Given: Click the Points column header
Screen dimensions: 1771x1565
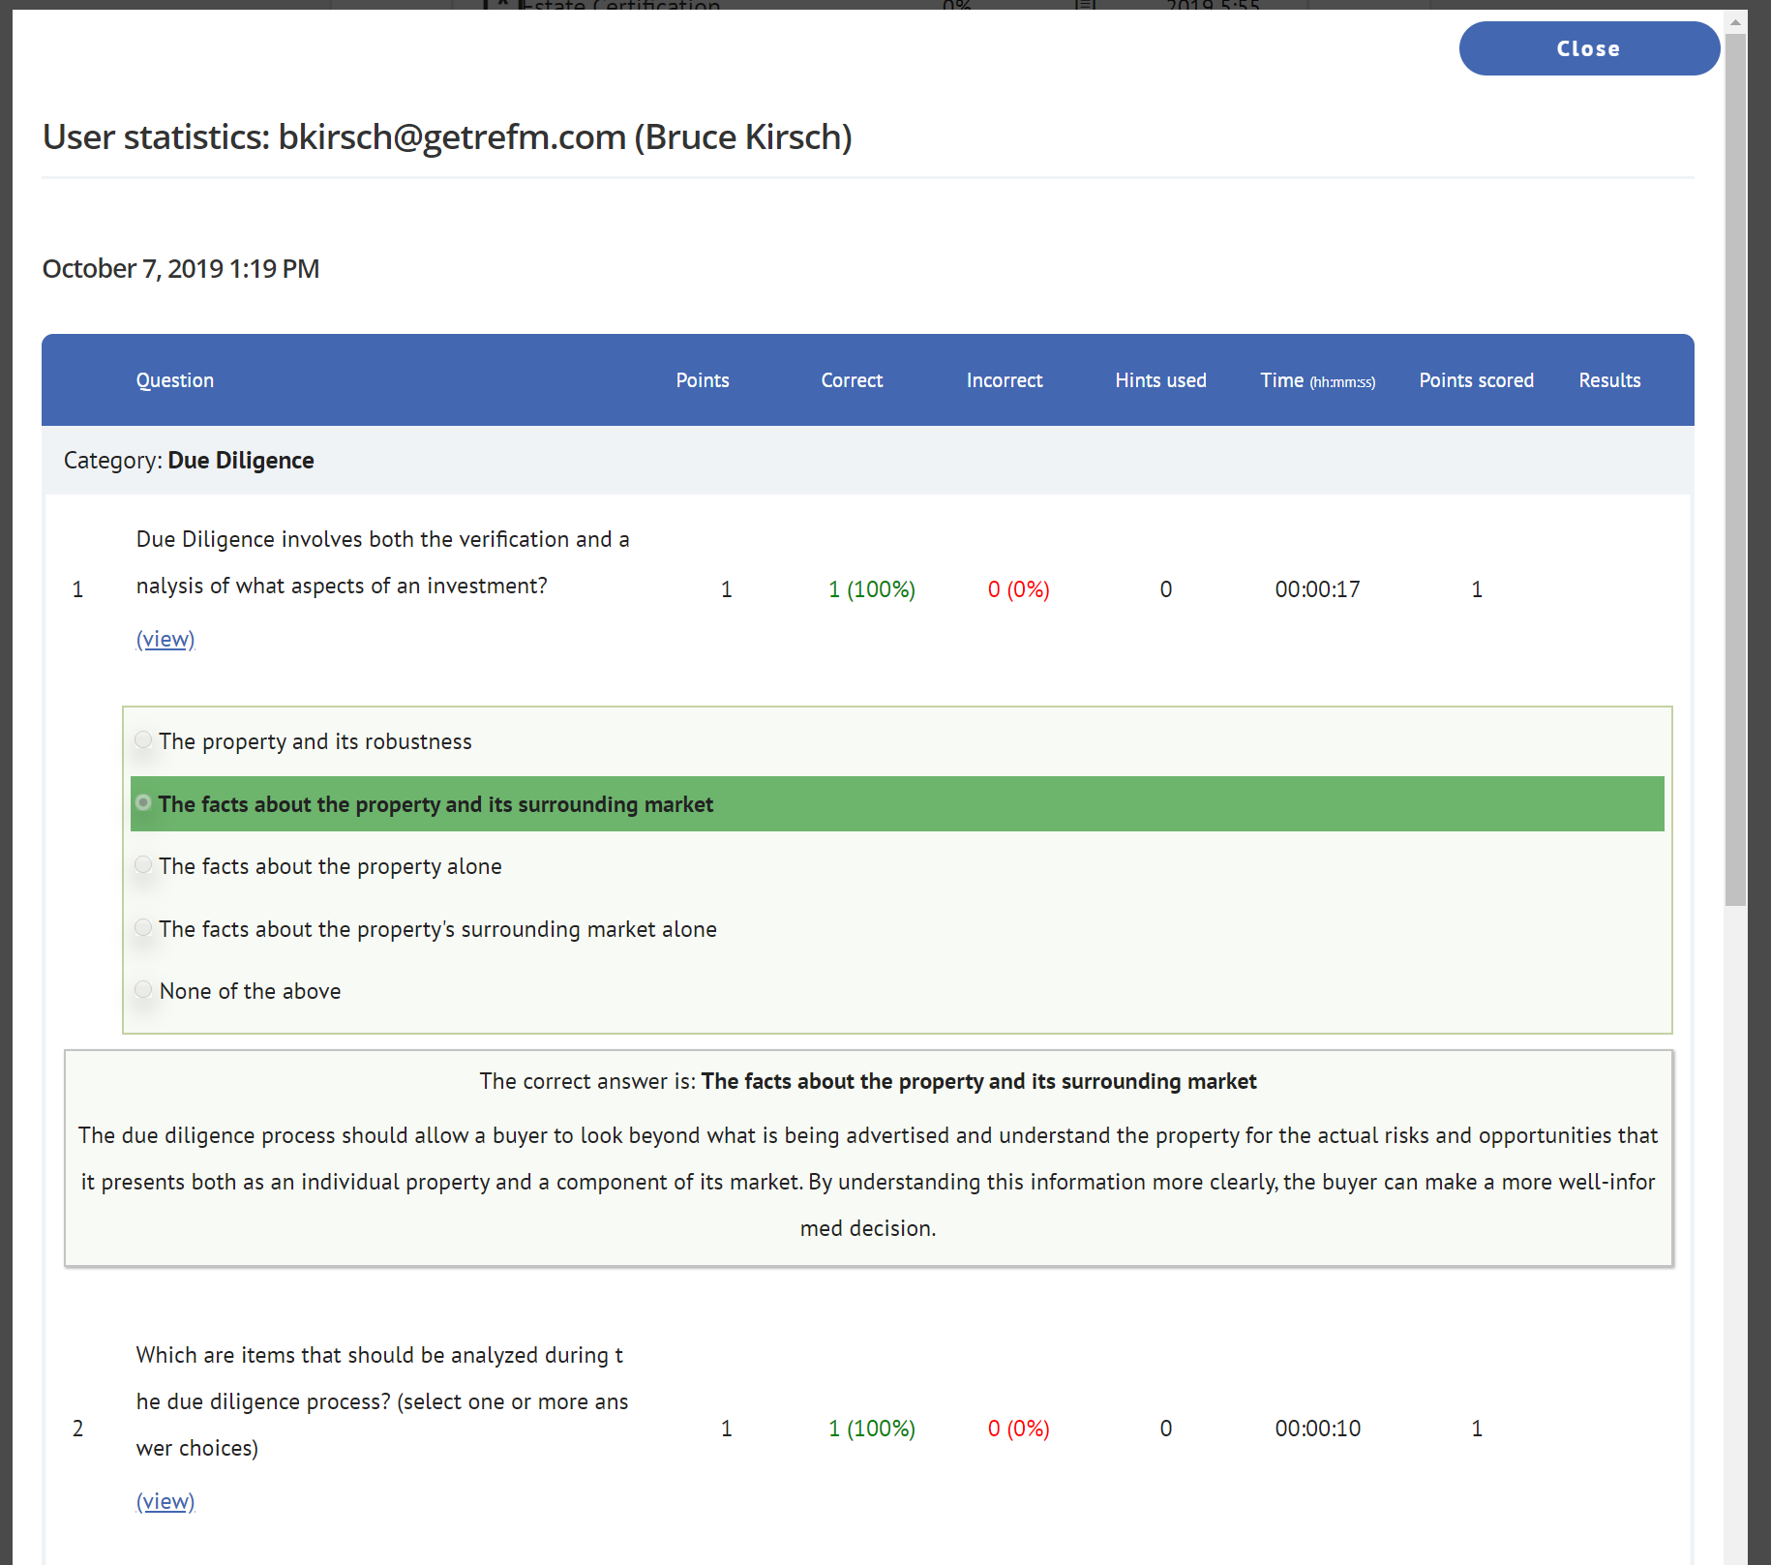Looking at the screenshot, I should 702,380.
